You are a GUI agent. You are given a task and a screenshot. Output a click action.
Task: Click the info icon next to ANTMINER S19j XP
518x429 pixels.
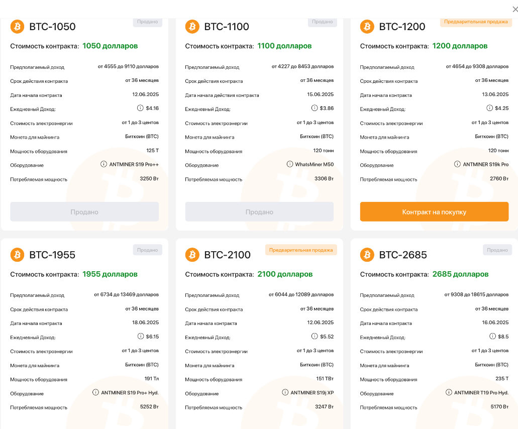[285, 392]
